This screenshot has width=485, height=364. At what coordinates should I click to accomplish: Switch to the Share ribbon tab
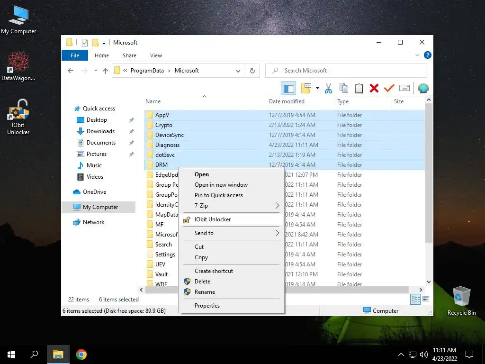coord(129,55)
